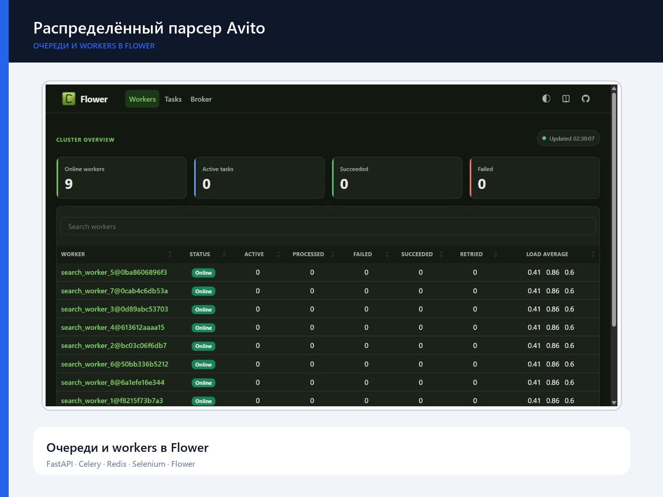663x497 pixels.
Task: Open worker search_worker_3@0d89abc53703
Action: 114,309
